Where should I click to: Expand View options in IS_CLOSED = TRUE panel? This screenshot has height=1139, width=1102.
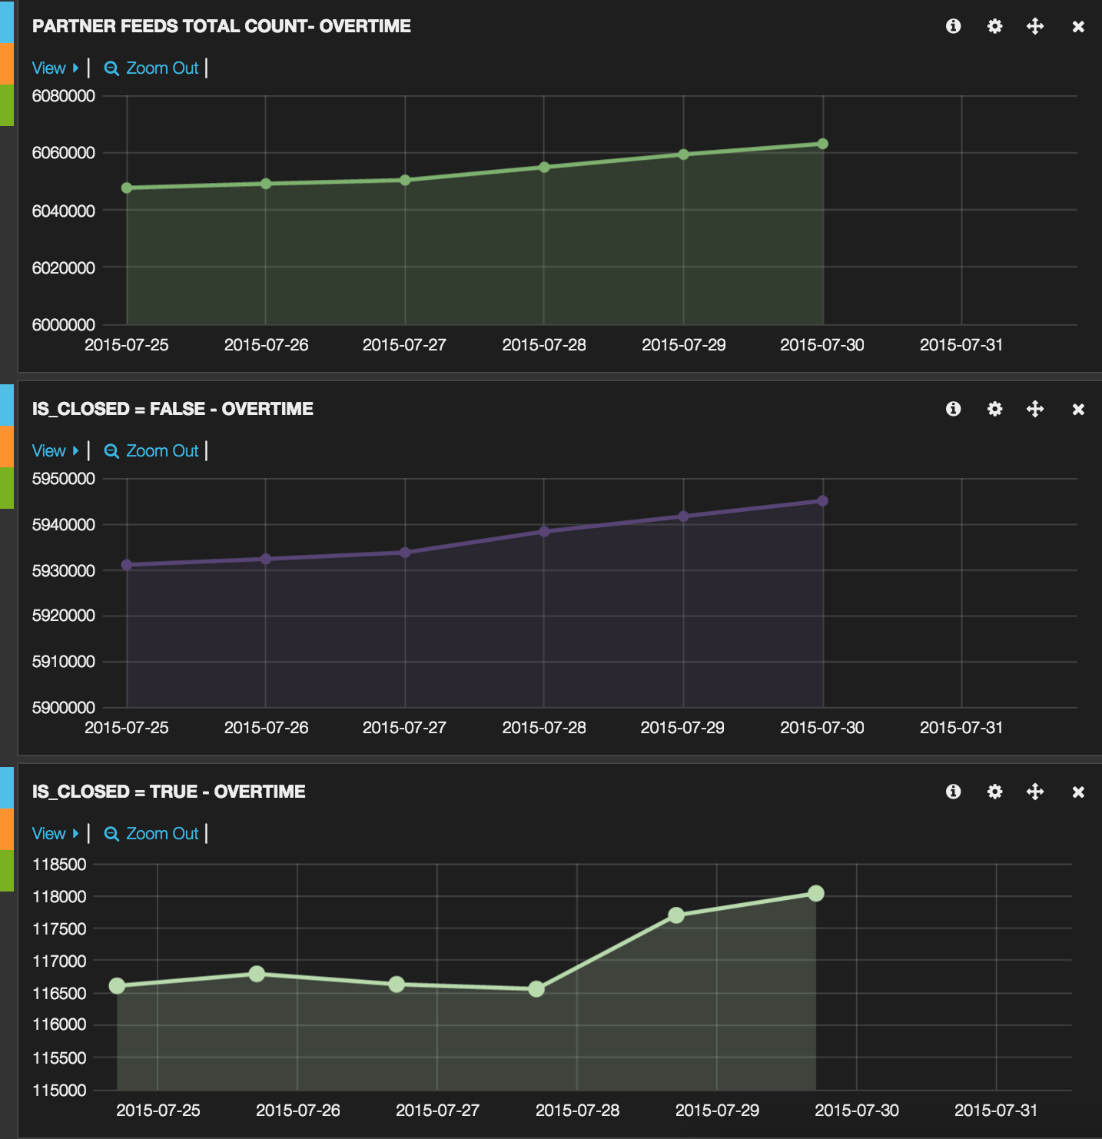(55, 833)
